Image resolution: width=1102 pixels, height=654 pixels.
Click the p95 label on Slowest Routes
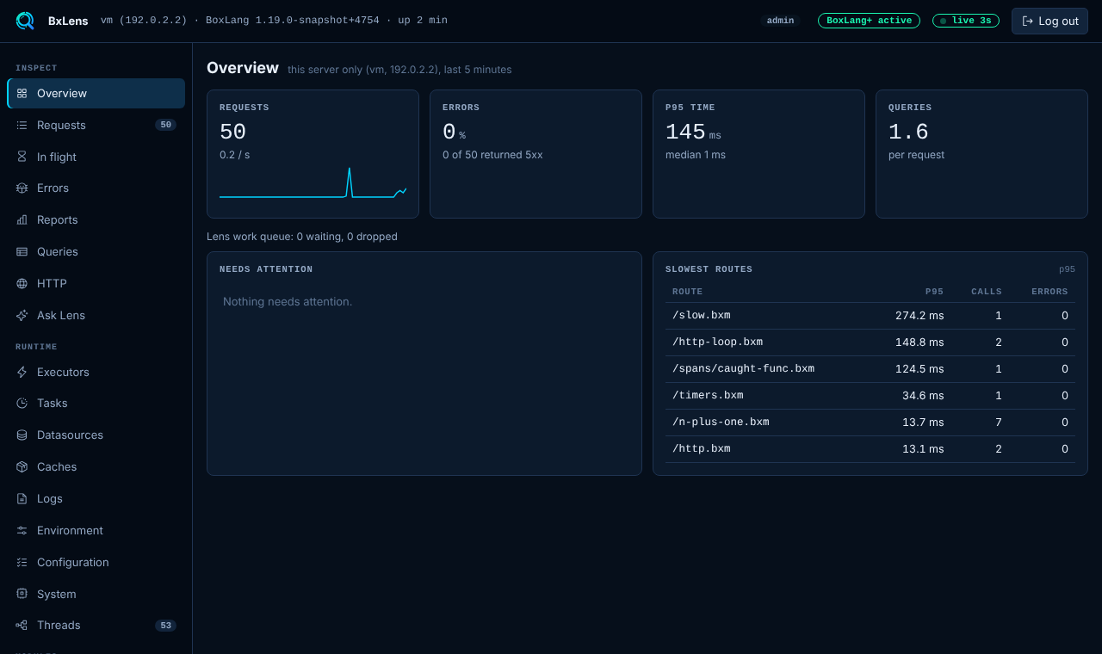(x=1067, y=269)
